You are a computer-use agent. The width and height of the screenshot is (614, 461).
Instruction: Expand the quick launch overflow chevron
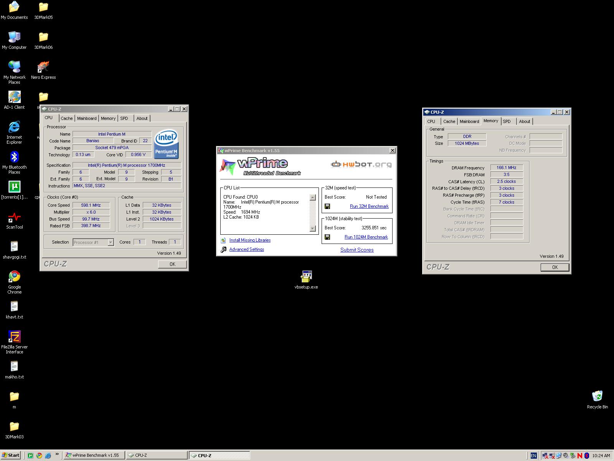(57, 454)
